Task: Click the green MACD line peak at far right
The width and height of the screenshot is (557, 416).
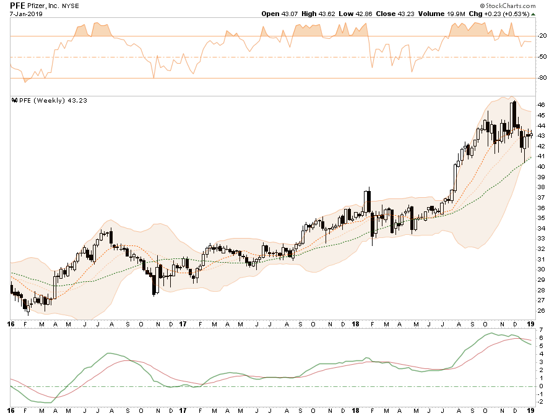Action: [x=492, y=334]
